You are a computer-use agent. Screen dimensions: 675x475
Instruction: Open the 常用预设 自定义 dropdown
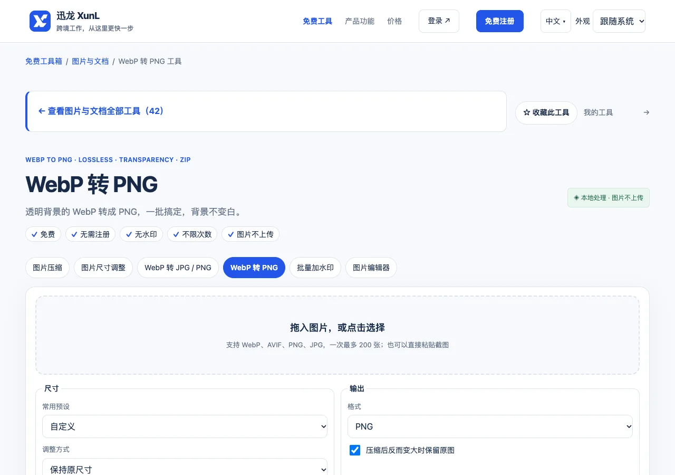coord(185,426)
